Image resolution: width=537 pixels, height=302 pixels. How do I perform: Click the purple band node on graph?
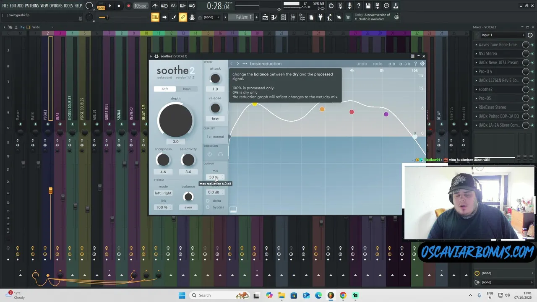(x=386, y=114)
